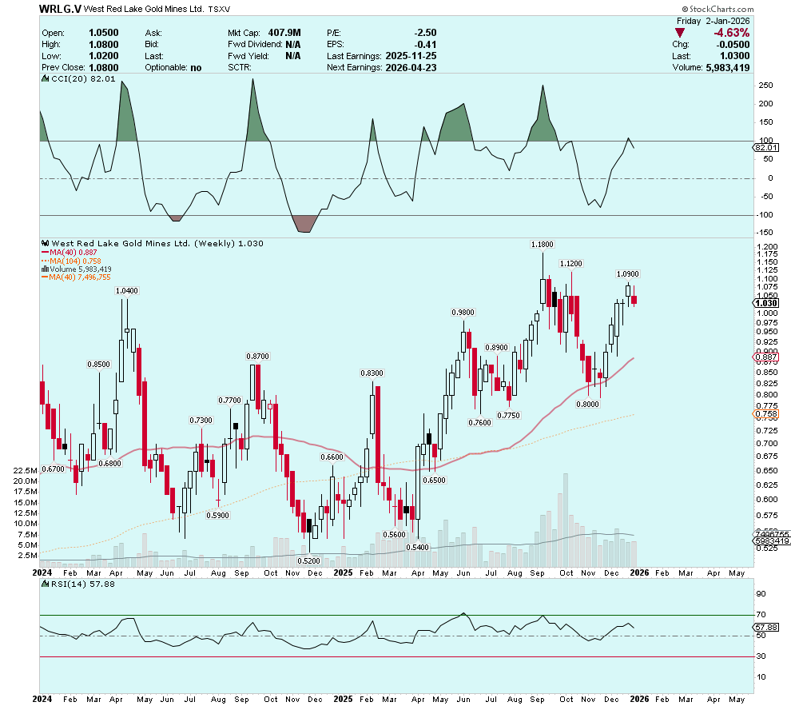
Task: Click the Optionable no value
Action: click(x=196, y=68)
